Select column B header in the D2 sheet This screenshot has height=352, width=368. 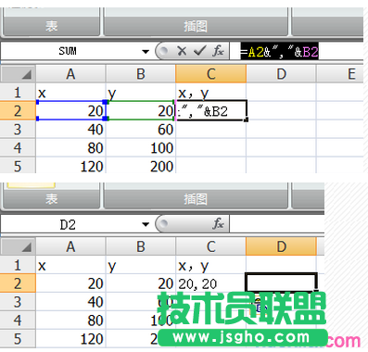[141, 246]
